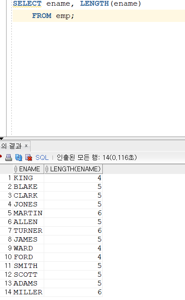185x300 pixels.
Task: Click the length value in the SCOTT row
Action: (x=73, y=275)
